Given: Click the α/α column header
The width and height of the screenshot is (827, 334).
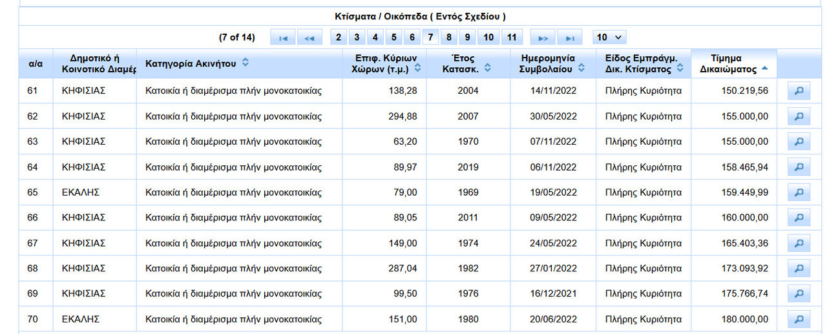Looking at the screenshot, I should [x=36, y=63].
